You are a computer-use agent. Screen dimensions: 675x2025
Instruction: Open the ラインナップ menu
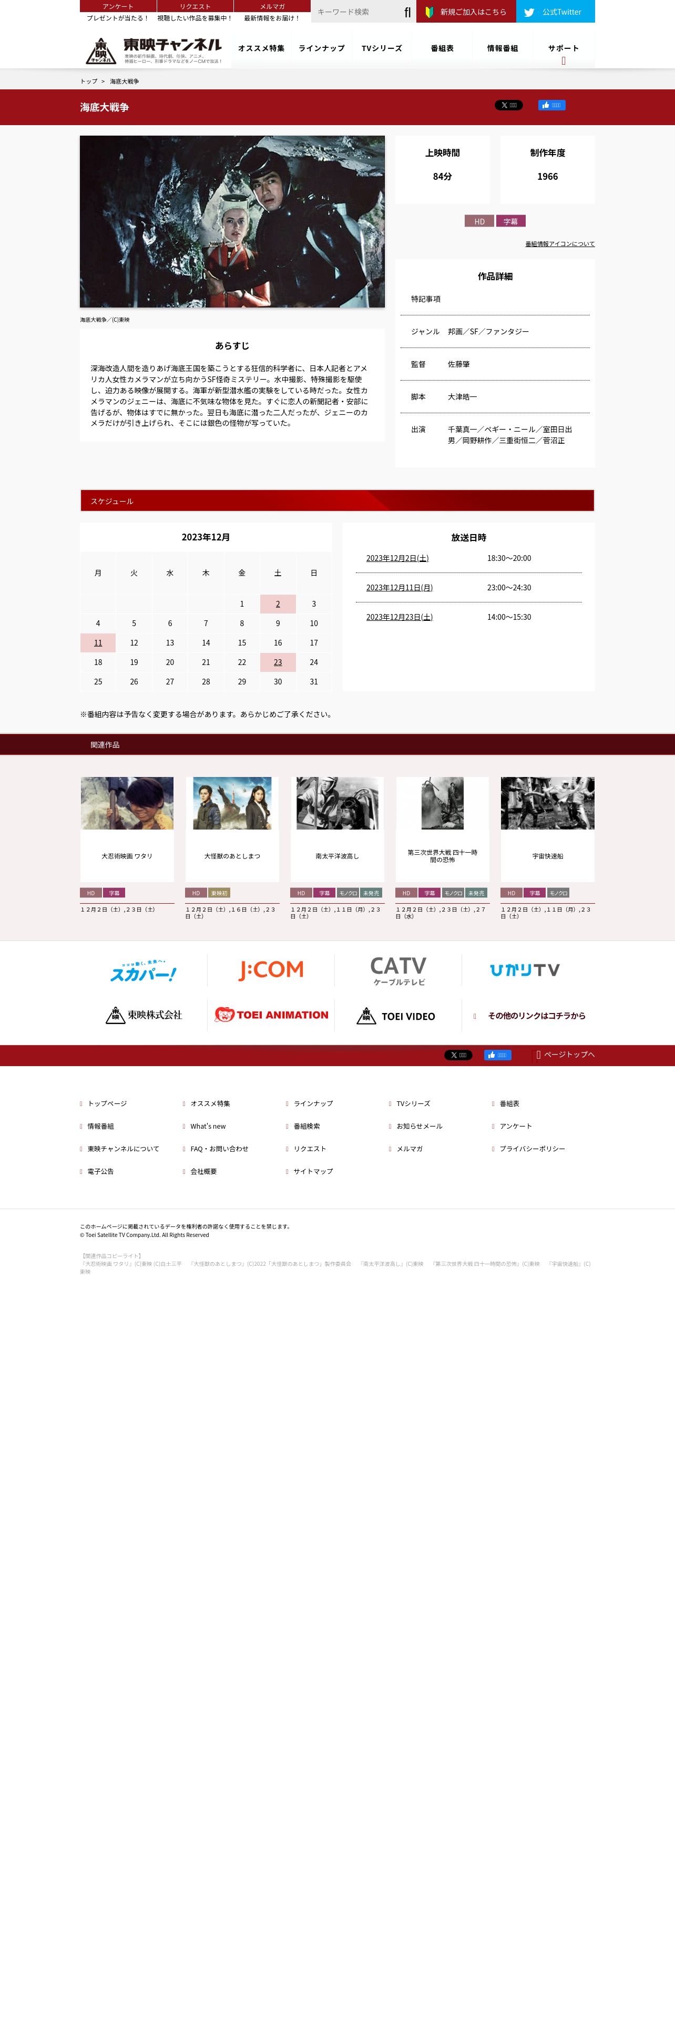pyautogui.click(x=321, y=49)
